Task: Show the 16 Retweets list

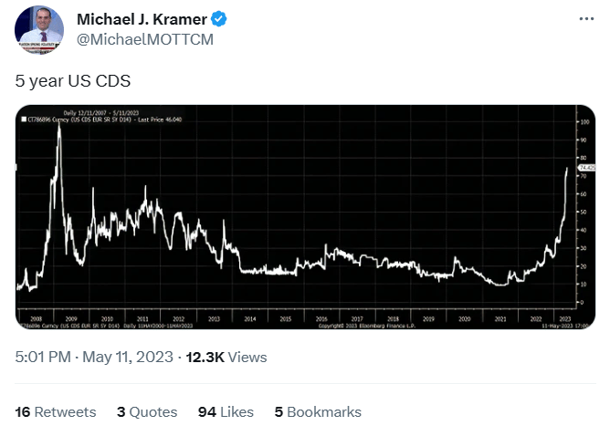Action: click(x=56, y=412)
